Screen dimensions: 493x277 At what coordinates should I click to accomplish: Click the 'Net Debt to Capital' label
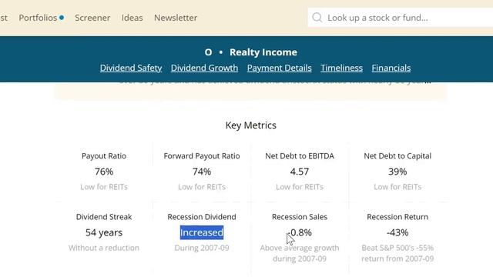click(x=397, y=155)
